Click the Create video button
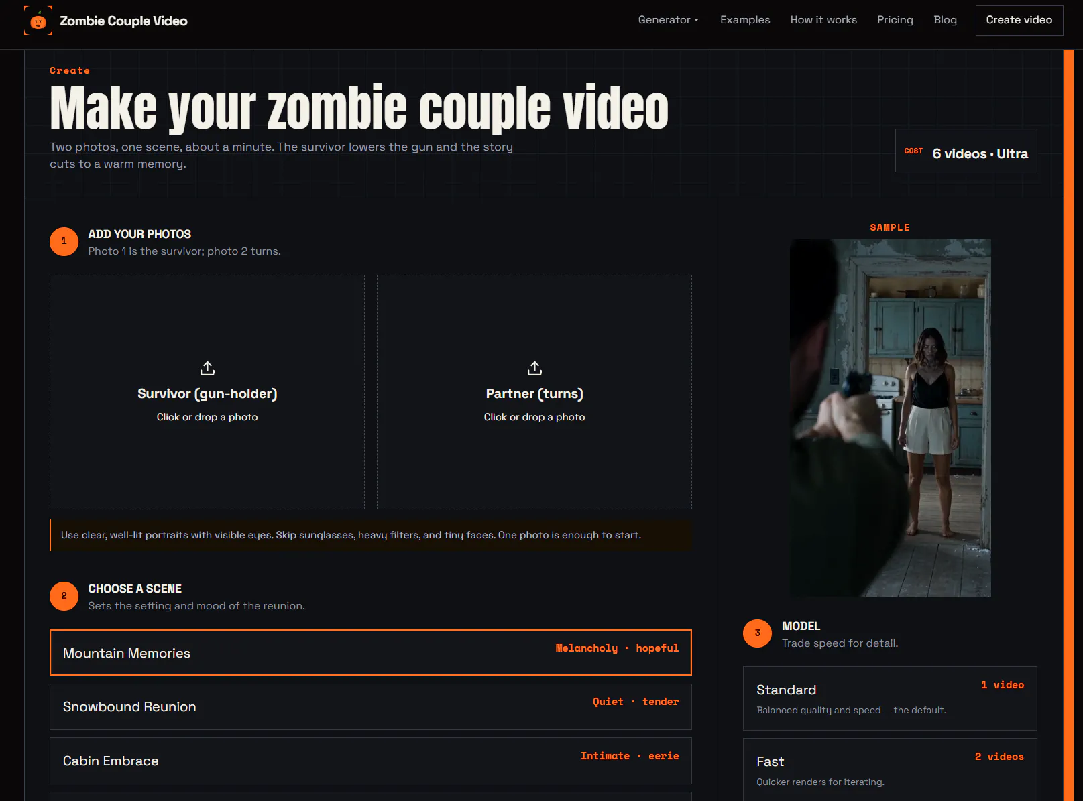This screenshot has width=1083, height=801. [1019, 20]
